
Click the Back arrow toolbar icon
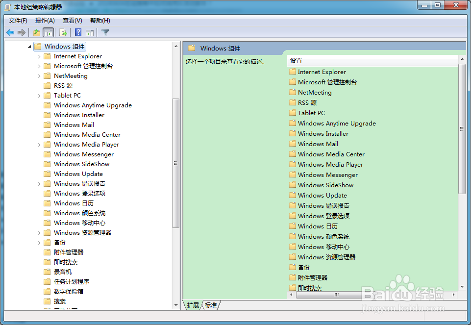10,32
